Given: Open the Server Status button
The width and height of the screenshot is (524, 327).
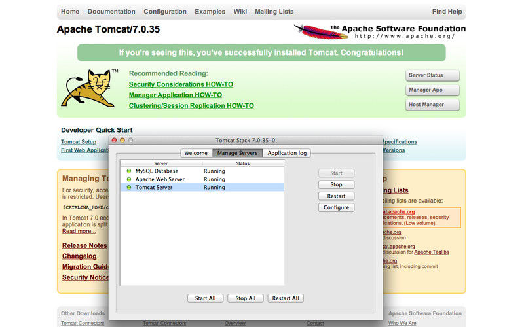Looking at the screenshot, I should (432, 75).
